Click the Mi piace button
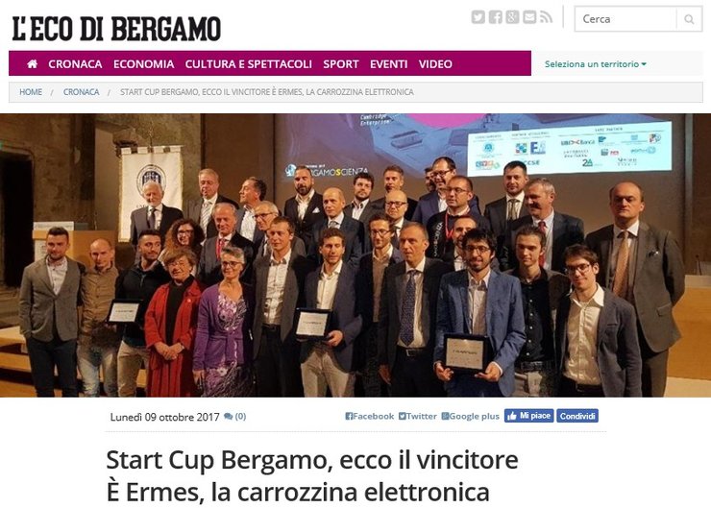Screen dimensions: 711x508 click(528, 416)
